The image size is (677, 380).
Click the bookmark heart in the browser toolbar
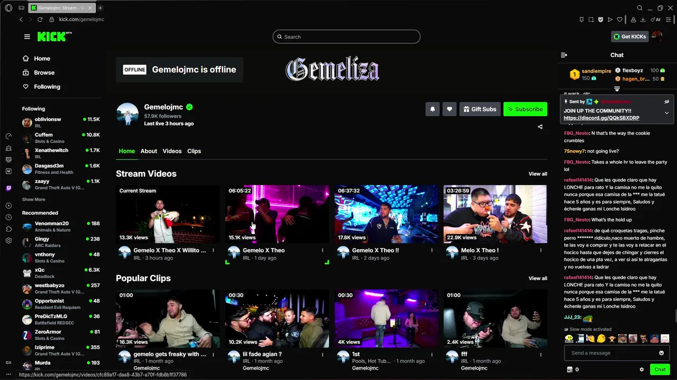(x=619, y=20)
